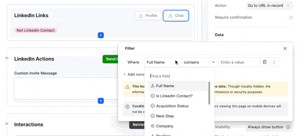Click the info icon in gray banner
The image size is (300, 136).
pyautogui.click(x=127, y=106)
